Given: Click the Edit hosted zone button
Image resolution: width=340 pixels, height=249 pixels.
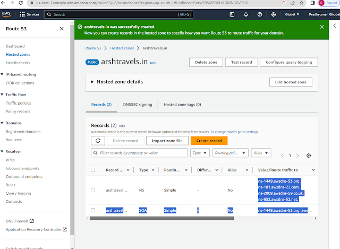Looking at the screenshot, I should point(291,82).
